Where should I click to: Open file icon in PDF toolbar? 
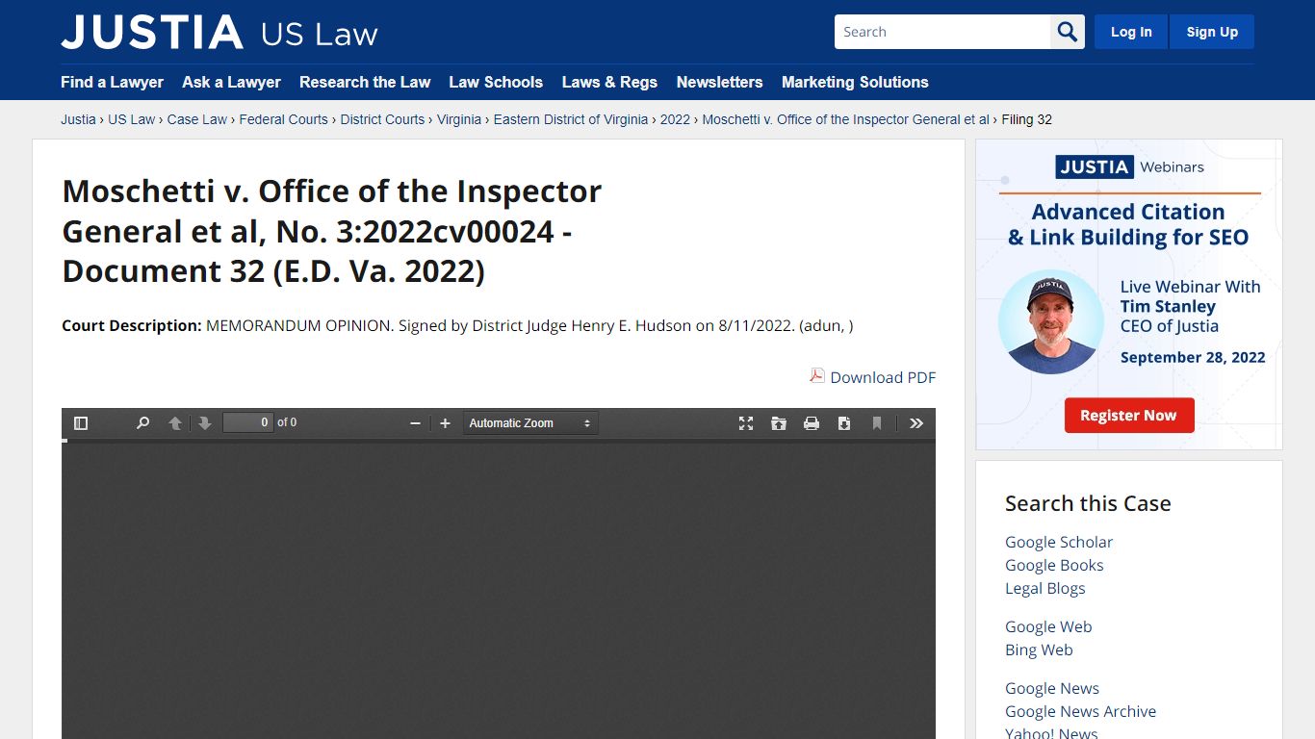[779, 423]
